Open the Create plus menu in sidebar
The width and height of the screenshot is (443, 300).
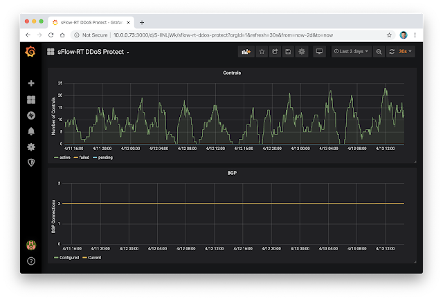tap(31, 83)
